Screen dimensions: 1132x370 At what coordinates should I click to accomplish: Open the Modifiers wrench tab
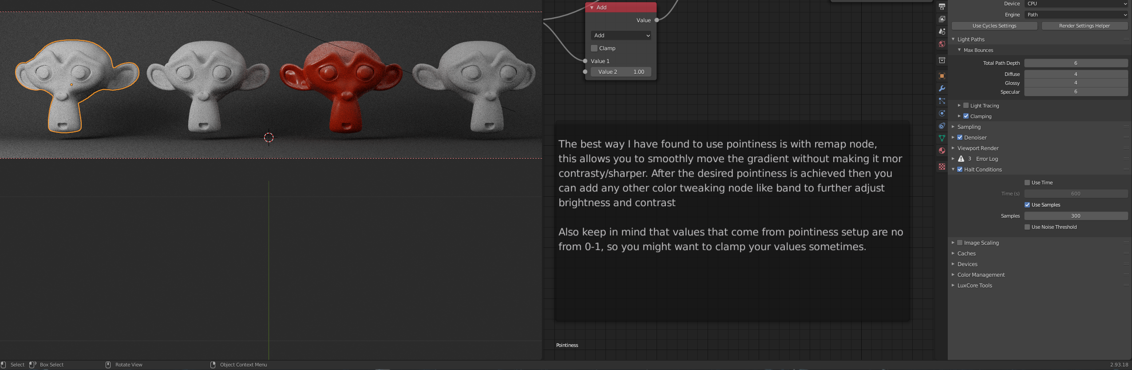[942, 88]
